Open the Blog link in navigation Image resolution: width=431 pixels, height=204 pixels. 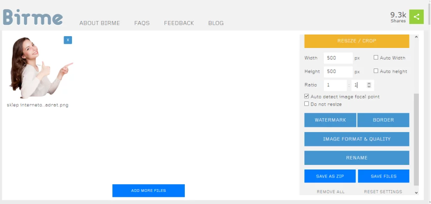coord(216,23)
